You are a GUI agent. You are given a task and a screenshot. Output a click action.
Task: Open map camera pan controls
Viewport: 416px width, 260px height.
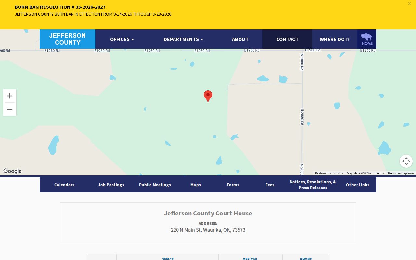[406, 161]
